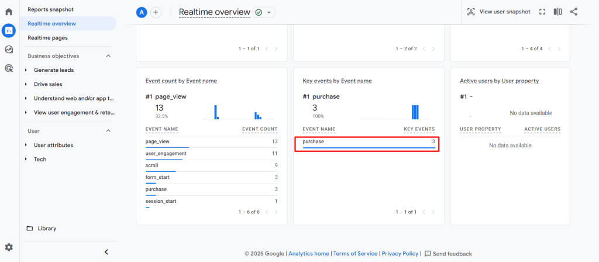Open Library link in sidebar

click(47, 229)
